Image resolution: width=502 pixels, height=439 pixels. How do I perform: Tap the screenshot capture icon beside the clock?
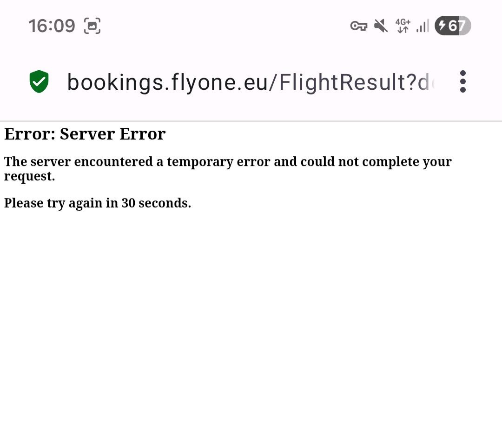click(92, 26)
